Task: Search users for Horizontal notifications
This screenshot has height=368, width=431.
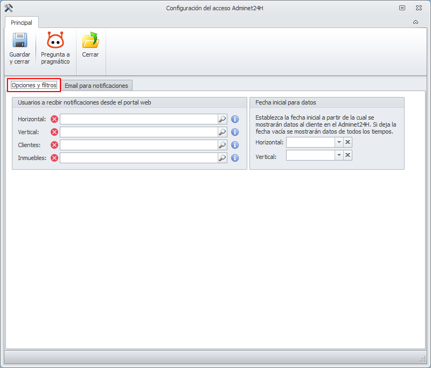Action: coord(222,119)
